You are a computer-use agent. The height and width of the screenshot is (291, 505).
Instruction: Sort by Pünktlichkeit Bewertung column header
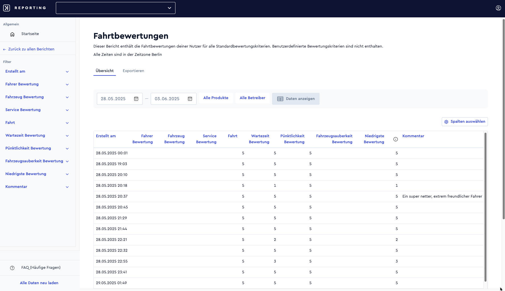pyautogui.click(x=292, y=139)
